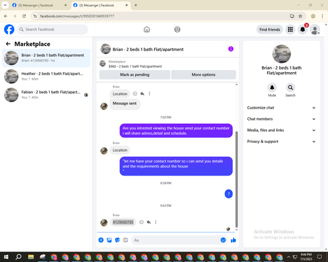Bookmark this page with star icon

[x=300, y=16]
